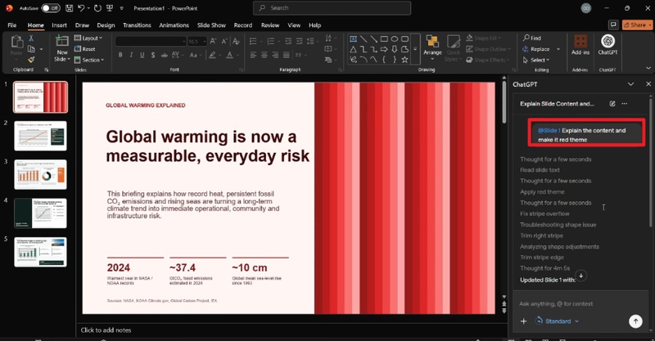Start slide show from the title bar icon
The width and height of the screenshot is (655, 341).
(110, 8)
